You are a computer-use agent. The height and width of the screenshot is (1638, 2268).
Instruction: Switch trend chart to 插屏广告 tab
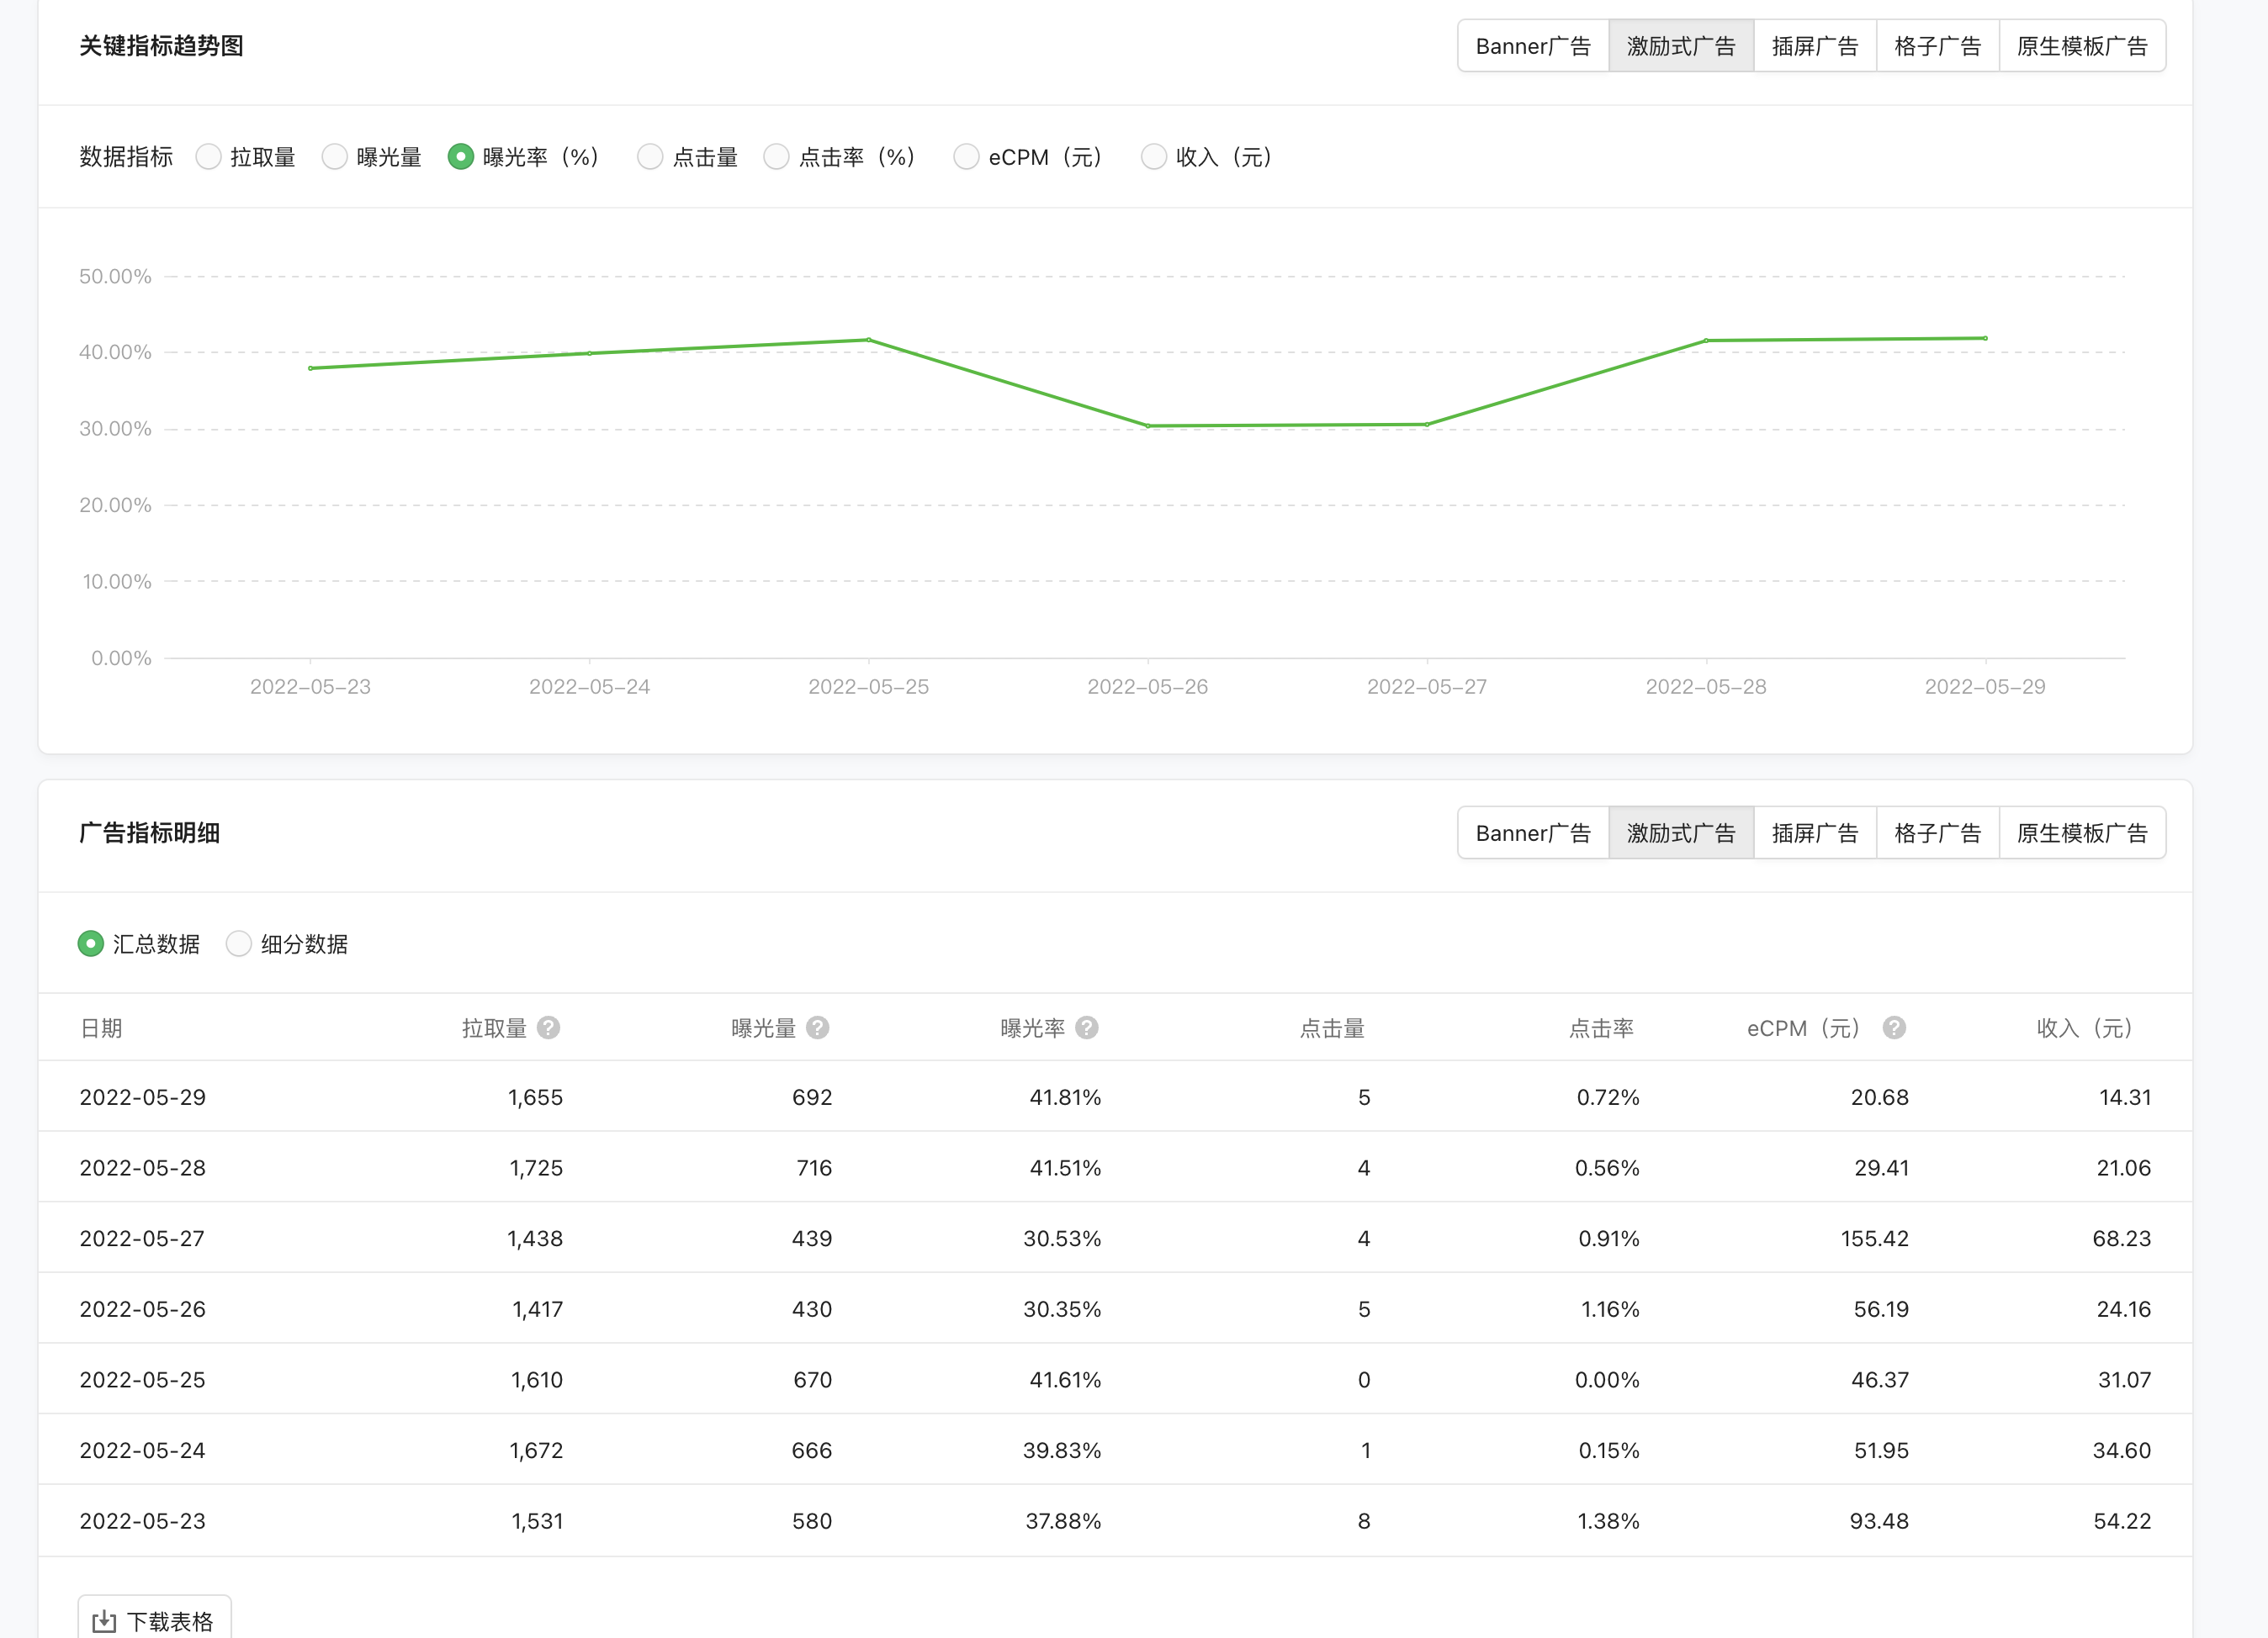click(x=1814, y=46)
